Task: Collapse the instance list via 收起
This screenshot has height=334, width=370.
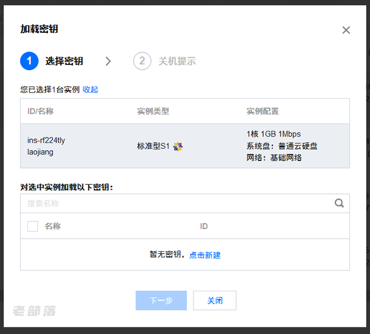Action: (91, 89)
